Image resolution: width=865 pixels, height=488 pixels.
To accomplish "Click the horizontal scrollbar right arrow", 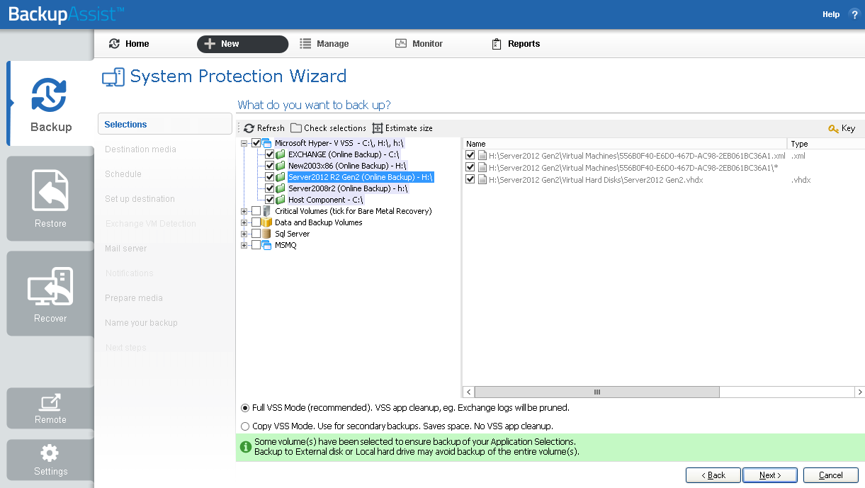I will pos(859,392).
